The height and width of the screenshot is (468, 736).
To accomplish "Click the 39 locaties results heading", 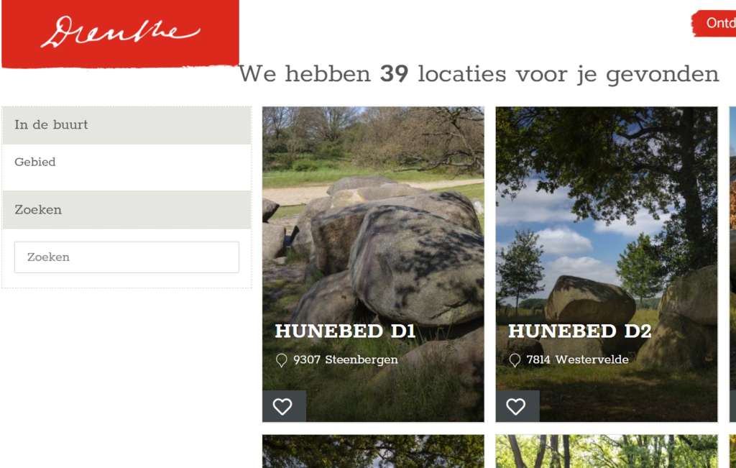I will [479, 74].
